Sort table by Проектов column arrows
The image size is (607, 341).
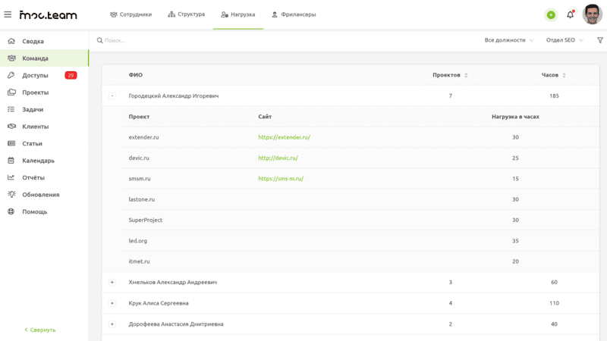[x=466, y=75]
